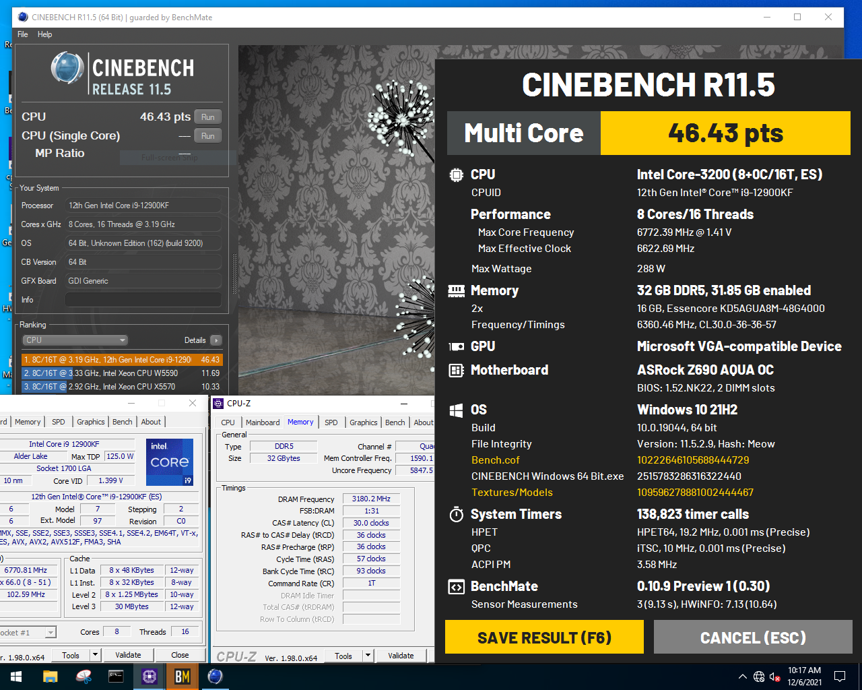This screenshot has height=690, width=862.
Task: Click Validate in right CPU-Z window
Action: coord(401,656)
